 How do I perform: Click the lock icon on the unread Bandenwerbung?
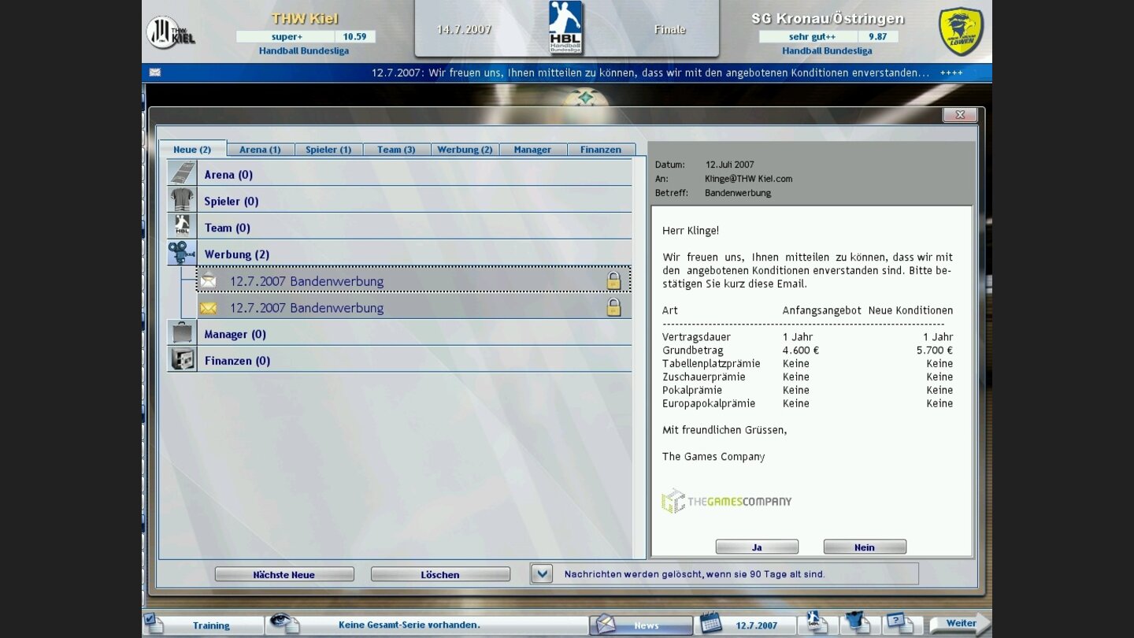click(x=613, y=307)
